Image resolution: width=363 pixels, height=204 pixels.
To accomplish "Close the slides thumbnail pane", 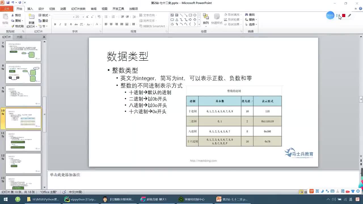I will pyautogui.click(x=44, y=37).
